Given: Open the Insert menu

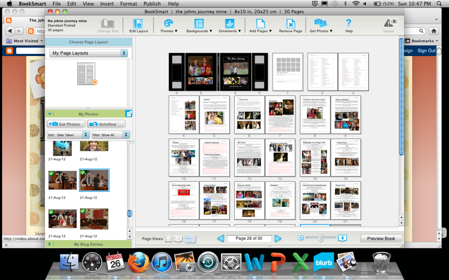Looking at the screenshot, I should tap(107, 3).
